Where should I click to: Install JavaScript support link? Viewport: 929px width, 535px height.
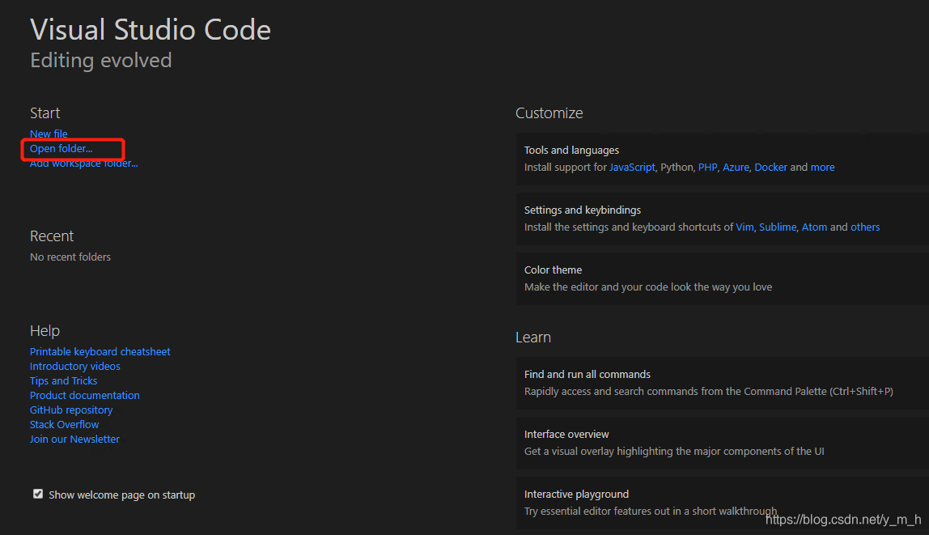point(632,167)
